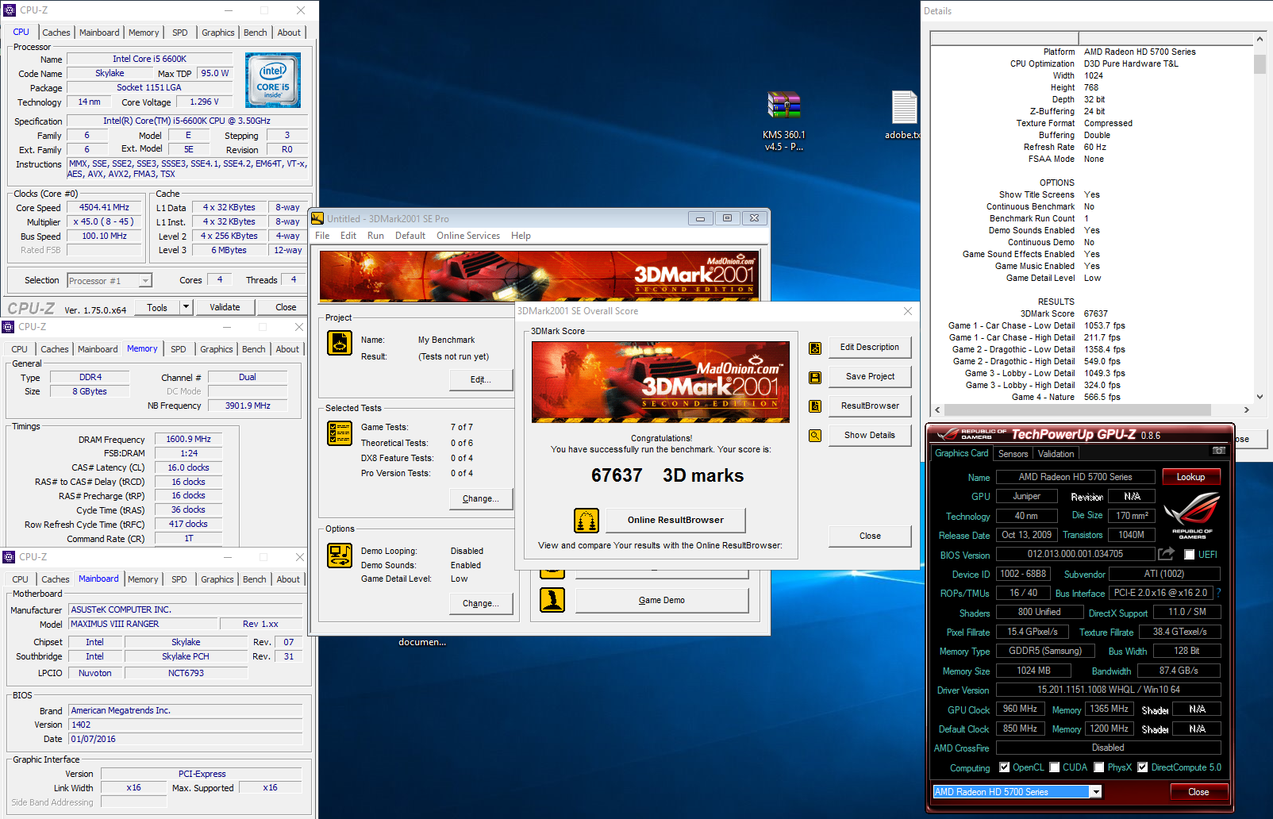Image resolution: width=1273 pixels, height=819 pixels.
Task: Click the Bus Interface question mark in GPU-Z
Action: pyautogui.click(x=1218, y=593)
